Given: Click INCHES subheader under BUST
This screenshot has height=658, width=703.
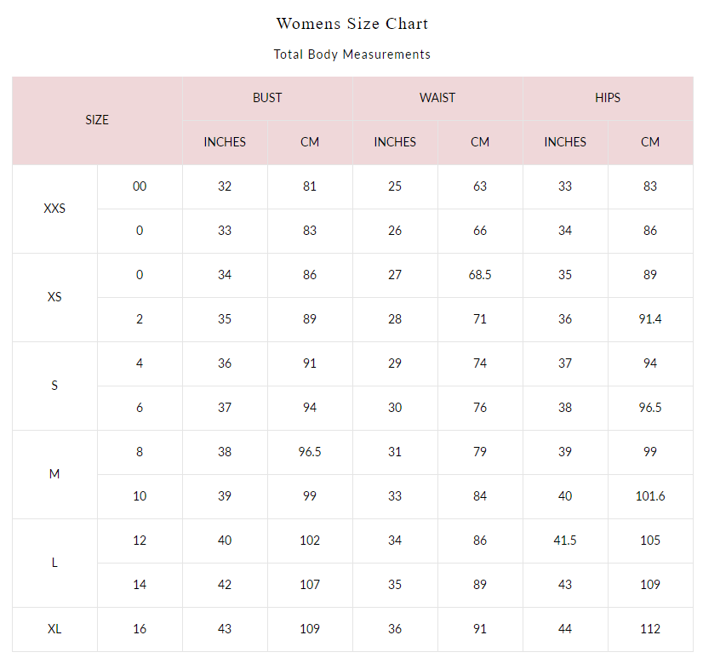Looking at the screenshot, I should tap(225, 142).
